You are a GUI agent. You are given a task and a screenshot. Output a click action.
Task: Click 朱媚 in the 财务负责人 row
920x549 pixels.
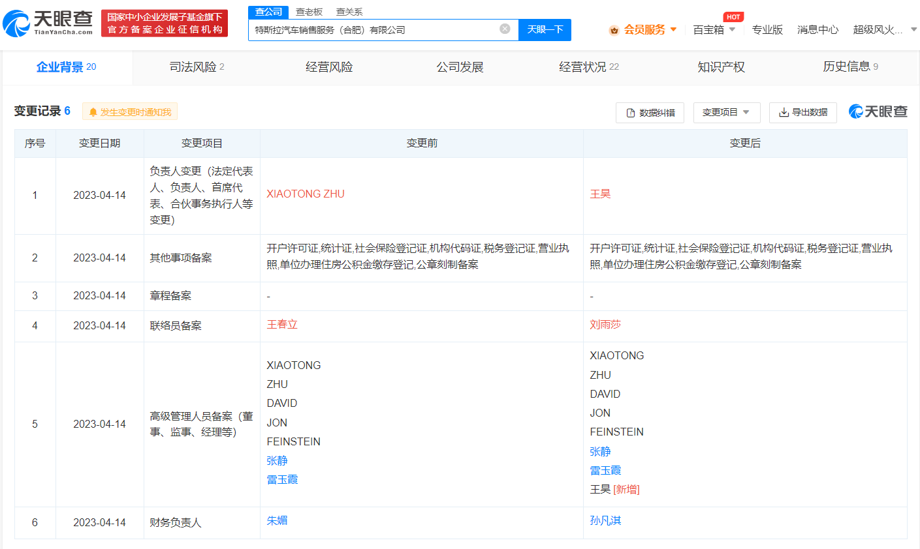point(277,521)
